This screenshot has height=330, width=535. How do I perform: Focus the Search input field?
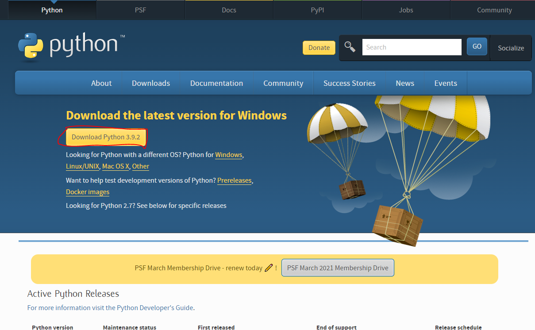pos(412,47)
